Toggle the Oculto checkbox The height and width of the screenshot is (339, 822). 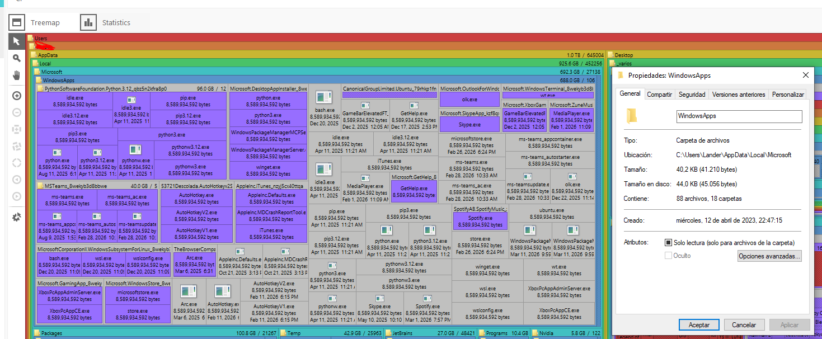pos(668,256)
